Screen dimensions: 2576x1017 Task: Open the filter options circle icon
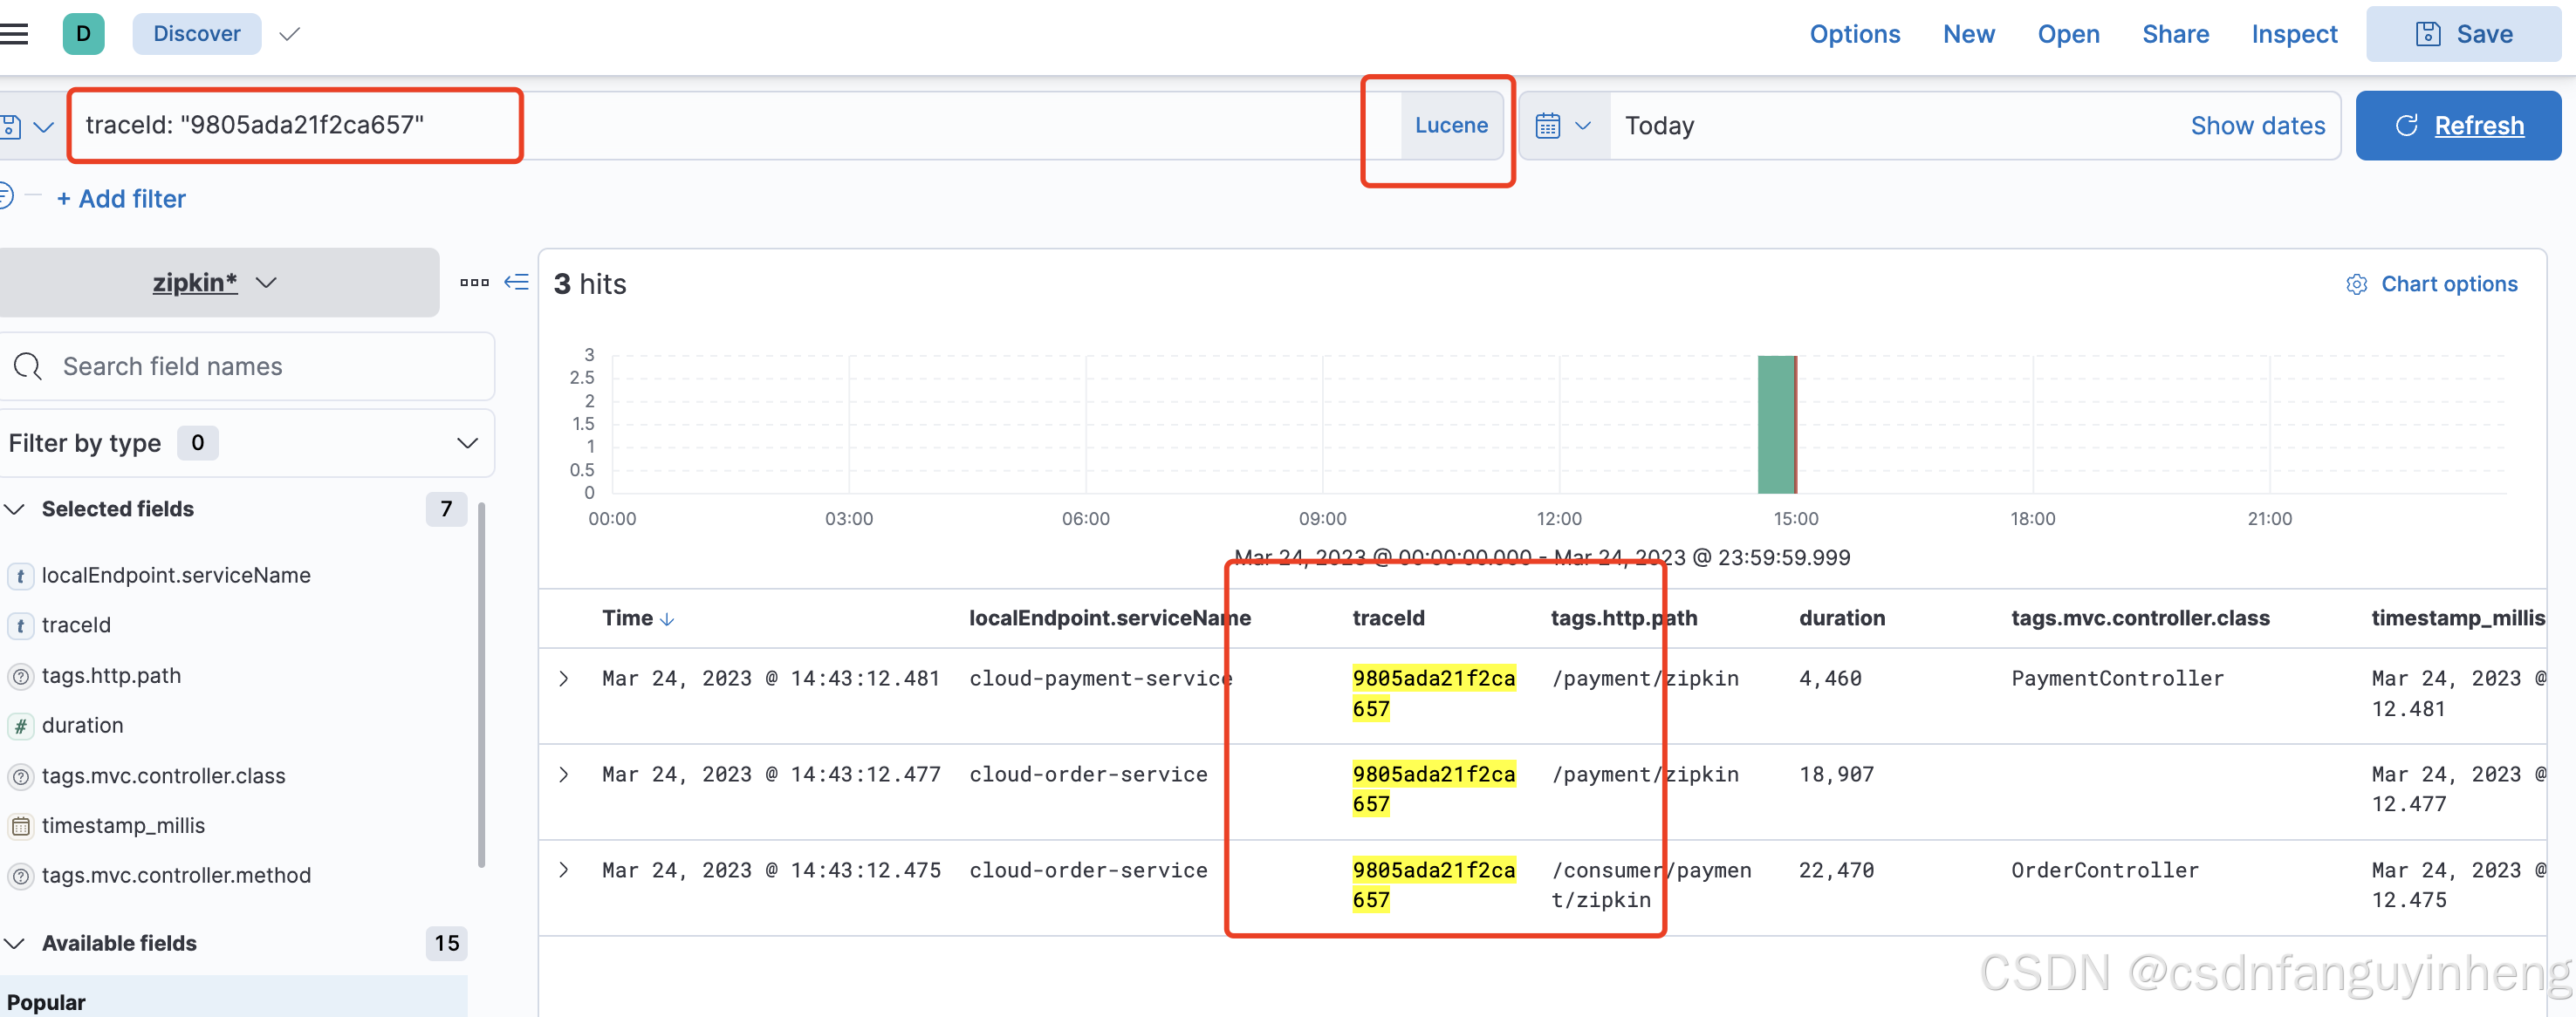(x=5, y=195)
